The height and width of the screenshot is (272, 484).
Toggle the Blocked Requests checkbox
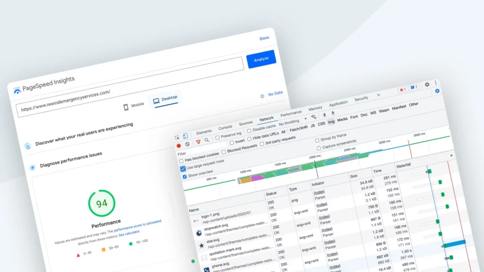(x=224, y=152)
